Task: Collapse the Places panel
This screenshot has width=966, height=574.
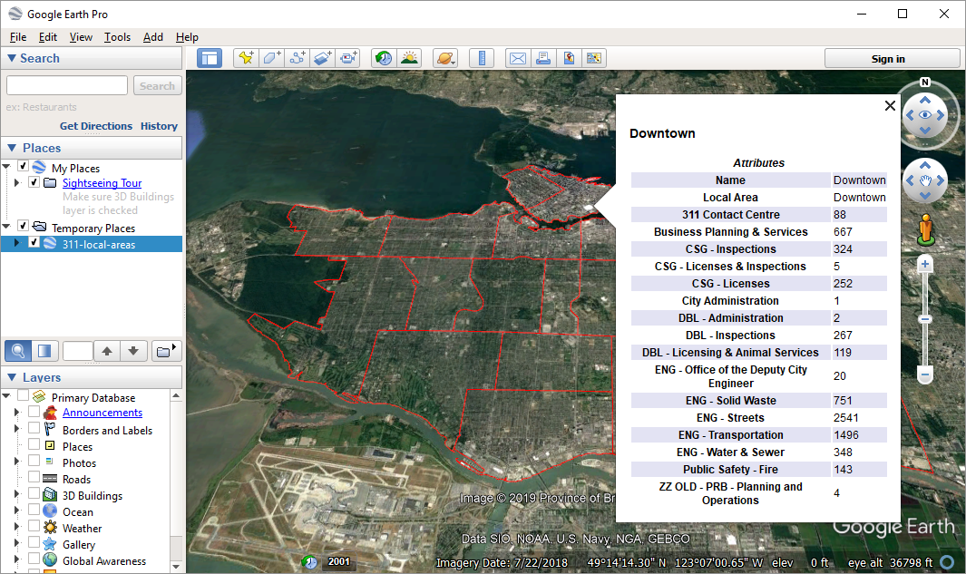Action: point(11,148)
